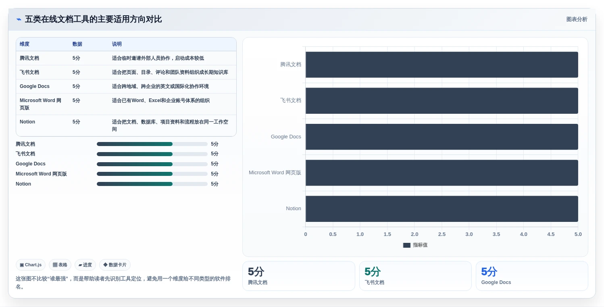Click the 5分 value next to Notion progress bar
This screenshot has width=604, height=307.
click(x=215, y=184)
